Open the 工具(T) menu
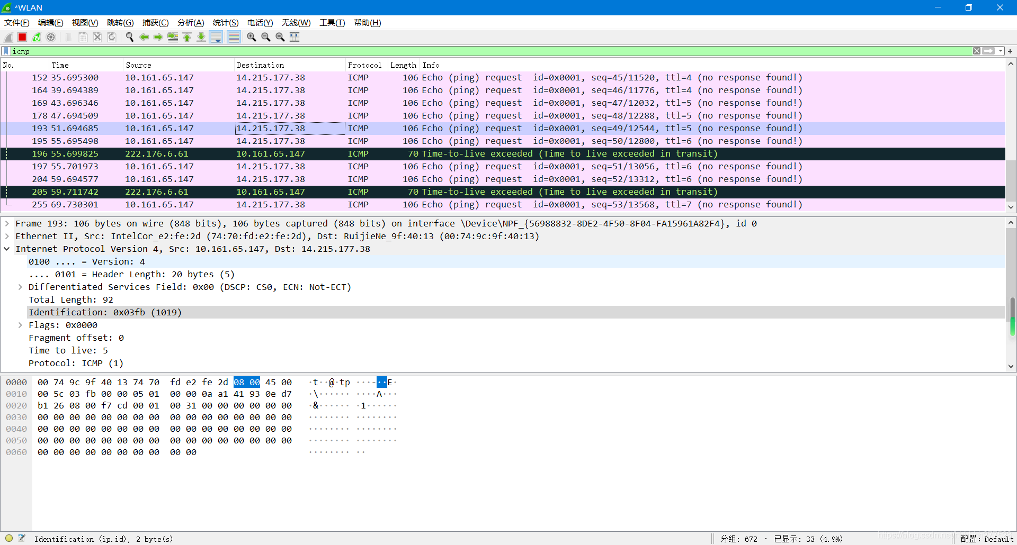 click(332, 23)
